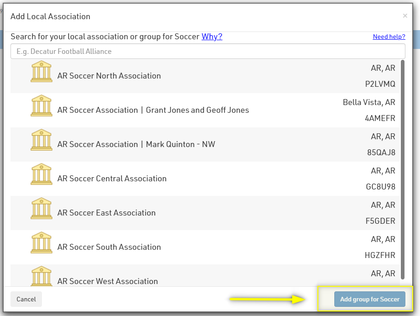This screenshot has width=420, height=316.
Task: Open the 'Why?' explanation link
Action: [x=212, y=37]
